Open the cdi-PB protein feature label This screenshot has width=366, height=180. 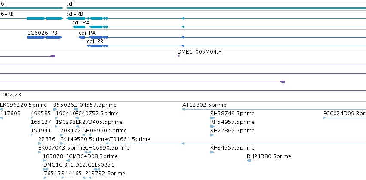(95, 42)
